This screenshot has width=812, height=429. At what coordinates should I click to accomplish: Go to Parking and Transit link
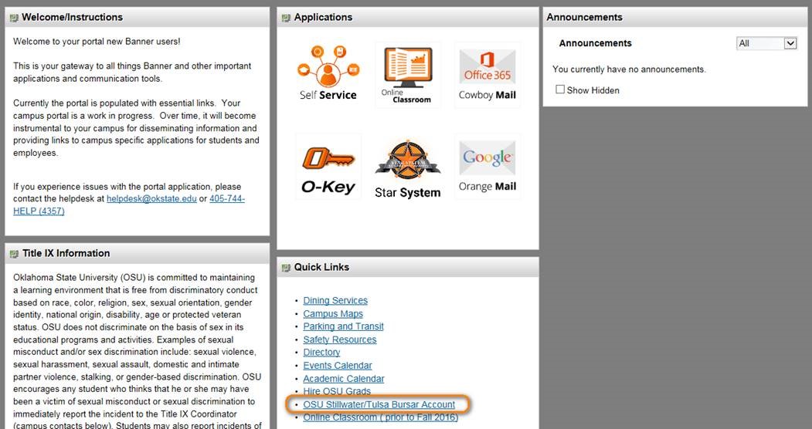(x=343, y=326)
